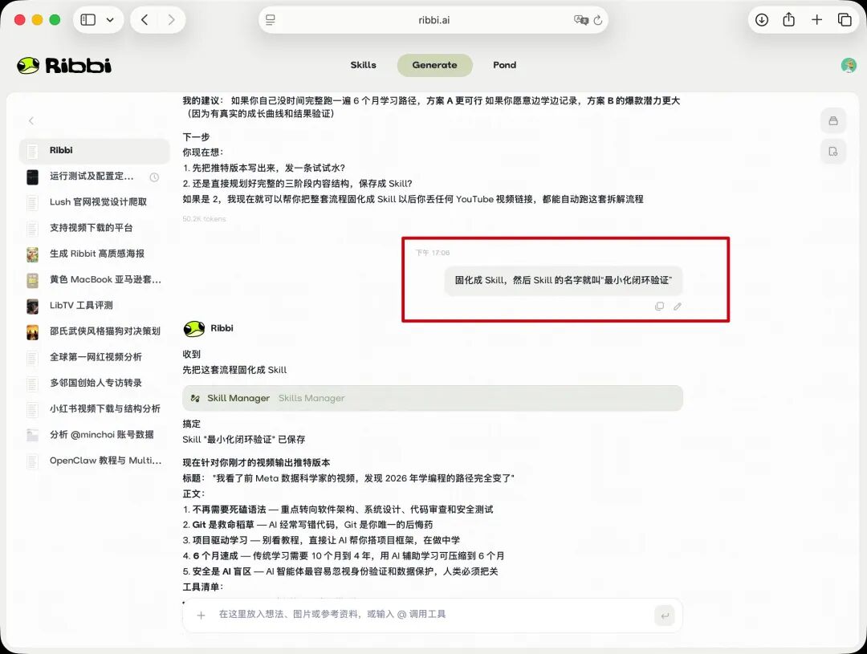Screen dimensions: 867x654
Task: Click the archive icon on the right panel
Action: point(833,120)
